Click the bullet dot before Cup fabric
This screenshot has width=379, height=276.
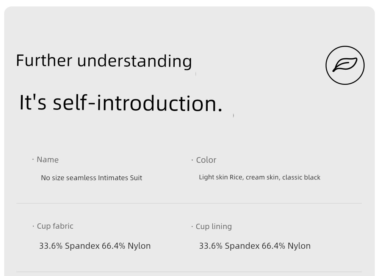point(33,226)
